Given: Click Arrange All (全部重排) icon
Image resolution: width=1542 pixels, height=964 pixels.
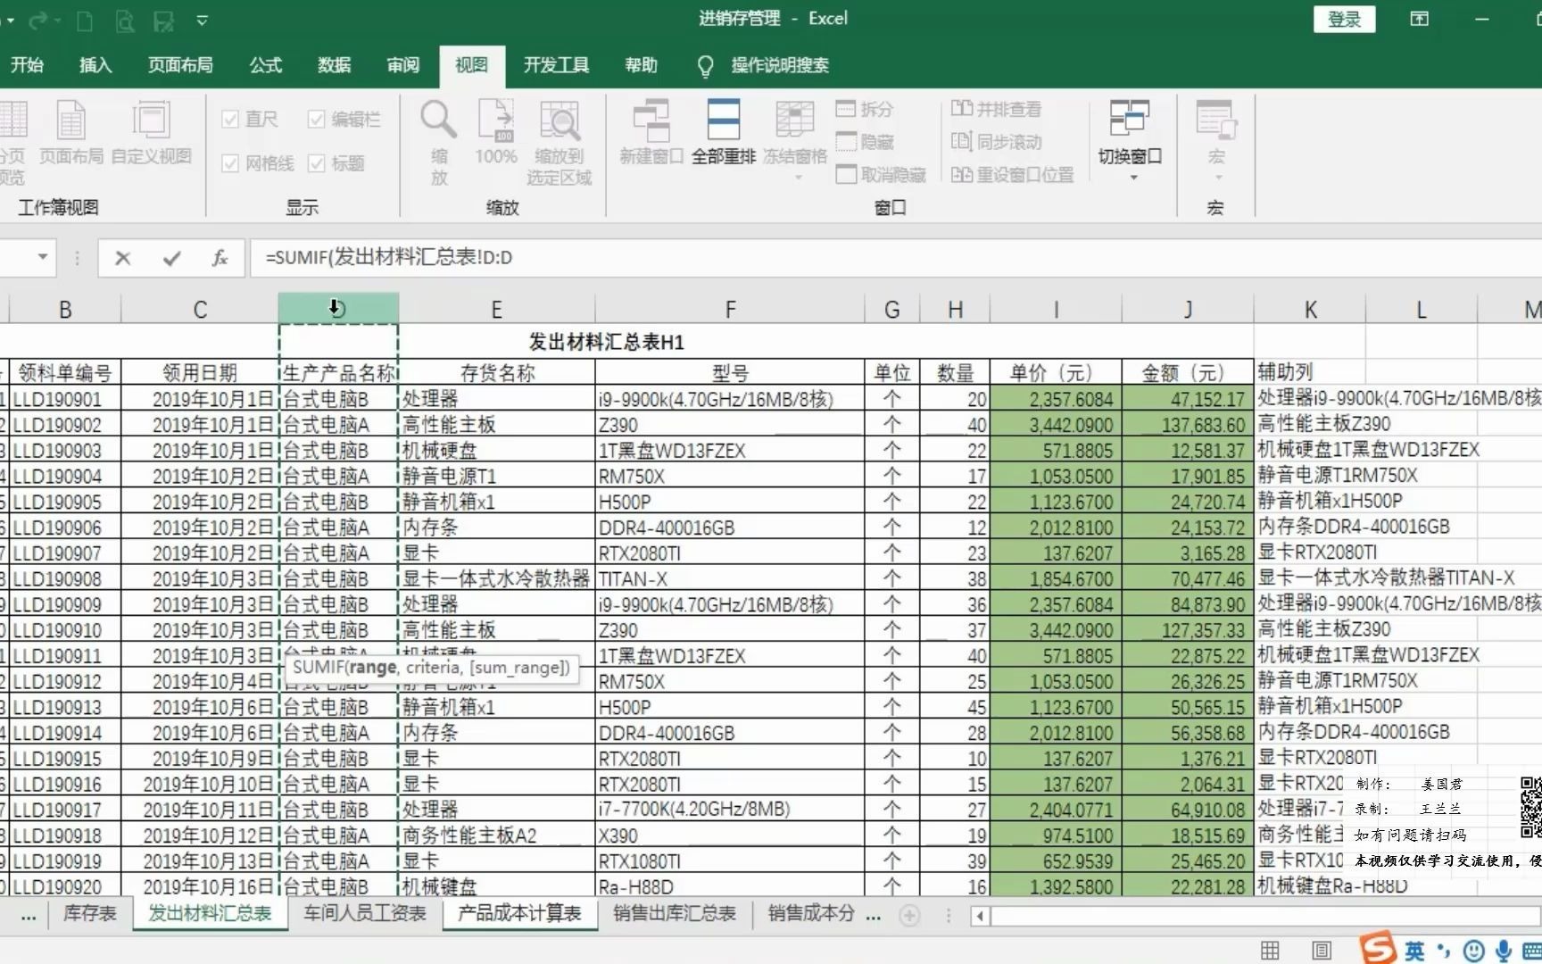Looking at the screenshot, I should [x=723, y=132].
